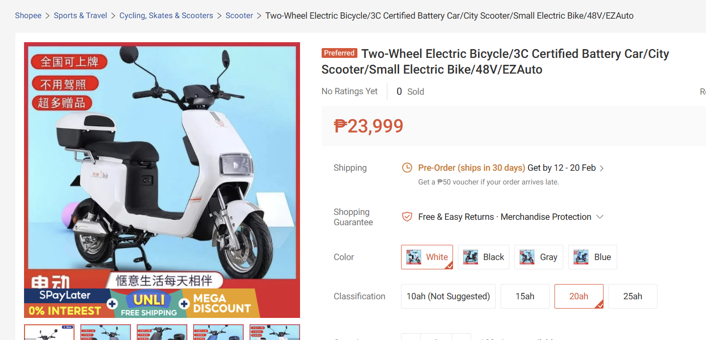
Task: Click the red Preferred seller badge
Action: pyautogui.click(x=339, y=53)
